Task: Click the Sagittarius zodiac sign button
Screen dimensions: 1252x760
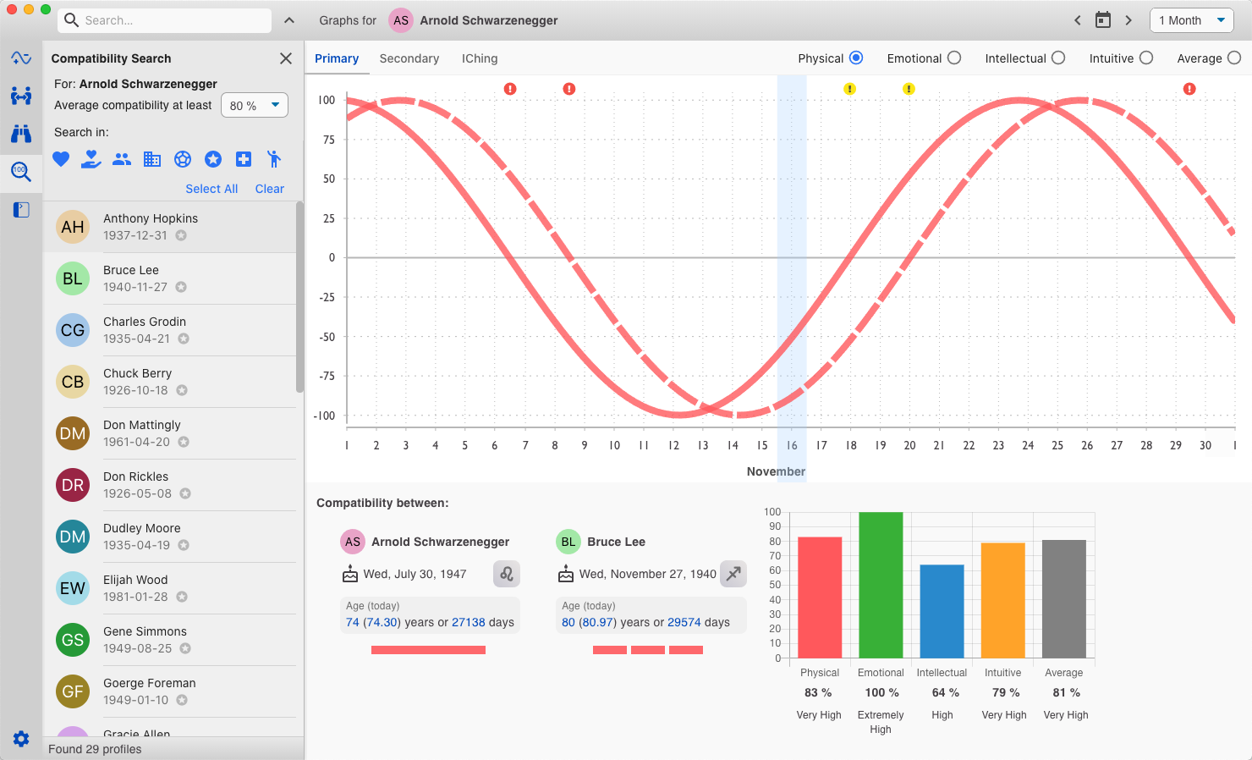Action: 733,574
